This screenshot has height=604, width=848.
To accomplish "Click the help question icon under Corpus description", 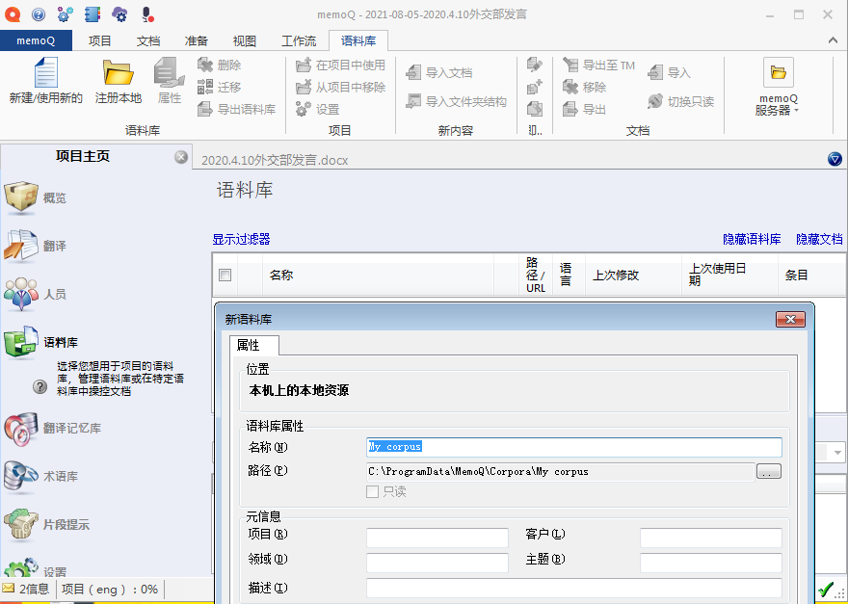I will point(40,386).
